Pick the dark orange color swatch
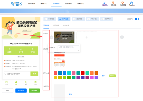This screenshot has width=143, height=101. pyautogui.click(x=96, y=73)
